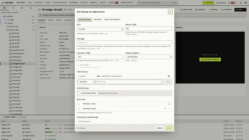Click the Migrate button
The height and width of the screenshot is (140, 249).
click(x=213, y=10)
